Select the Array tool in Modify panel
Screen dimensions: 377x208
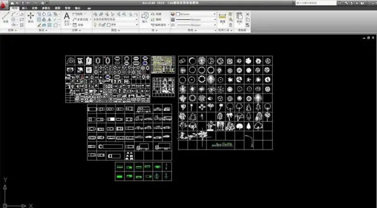[x=49, y=25]
